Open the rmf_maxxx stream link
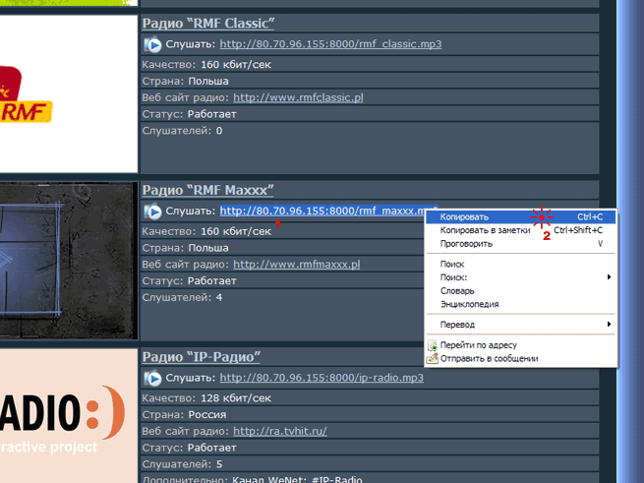This screenshot has height=483, width=644. pyautogui.click(x=322, y=211)
